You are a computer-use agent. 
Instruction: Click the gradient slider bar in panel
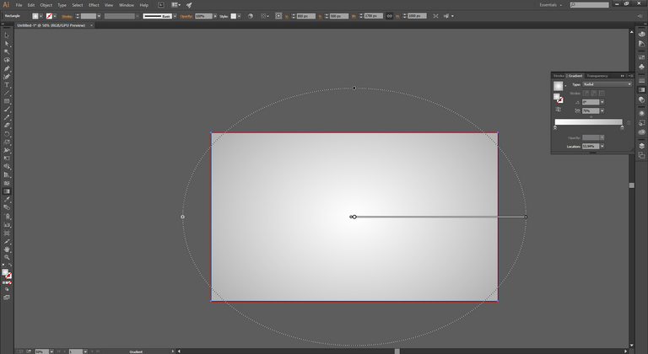coord(588,122)
